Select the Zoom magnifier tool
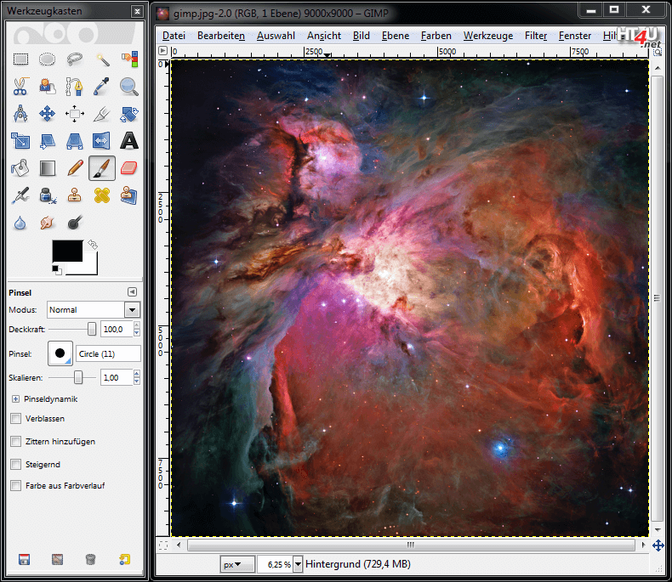 pos(129,87)
